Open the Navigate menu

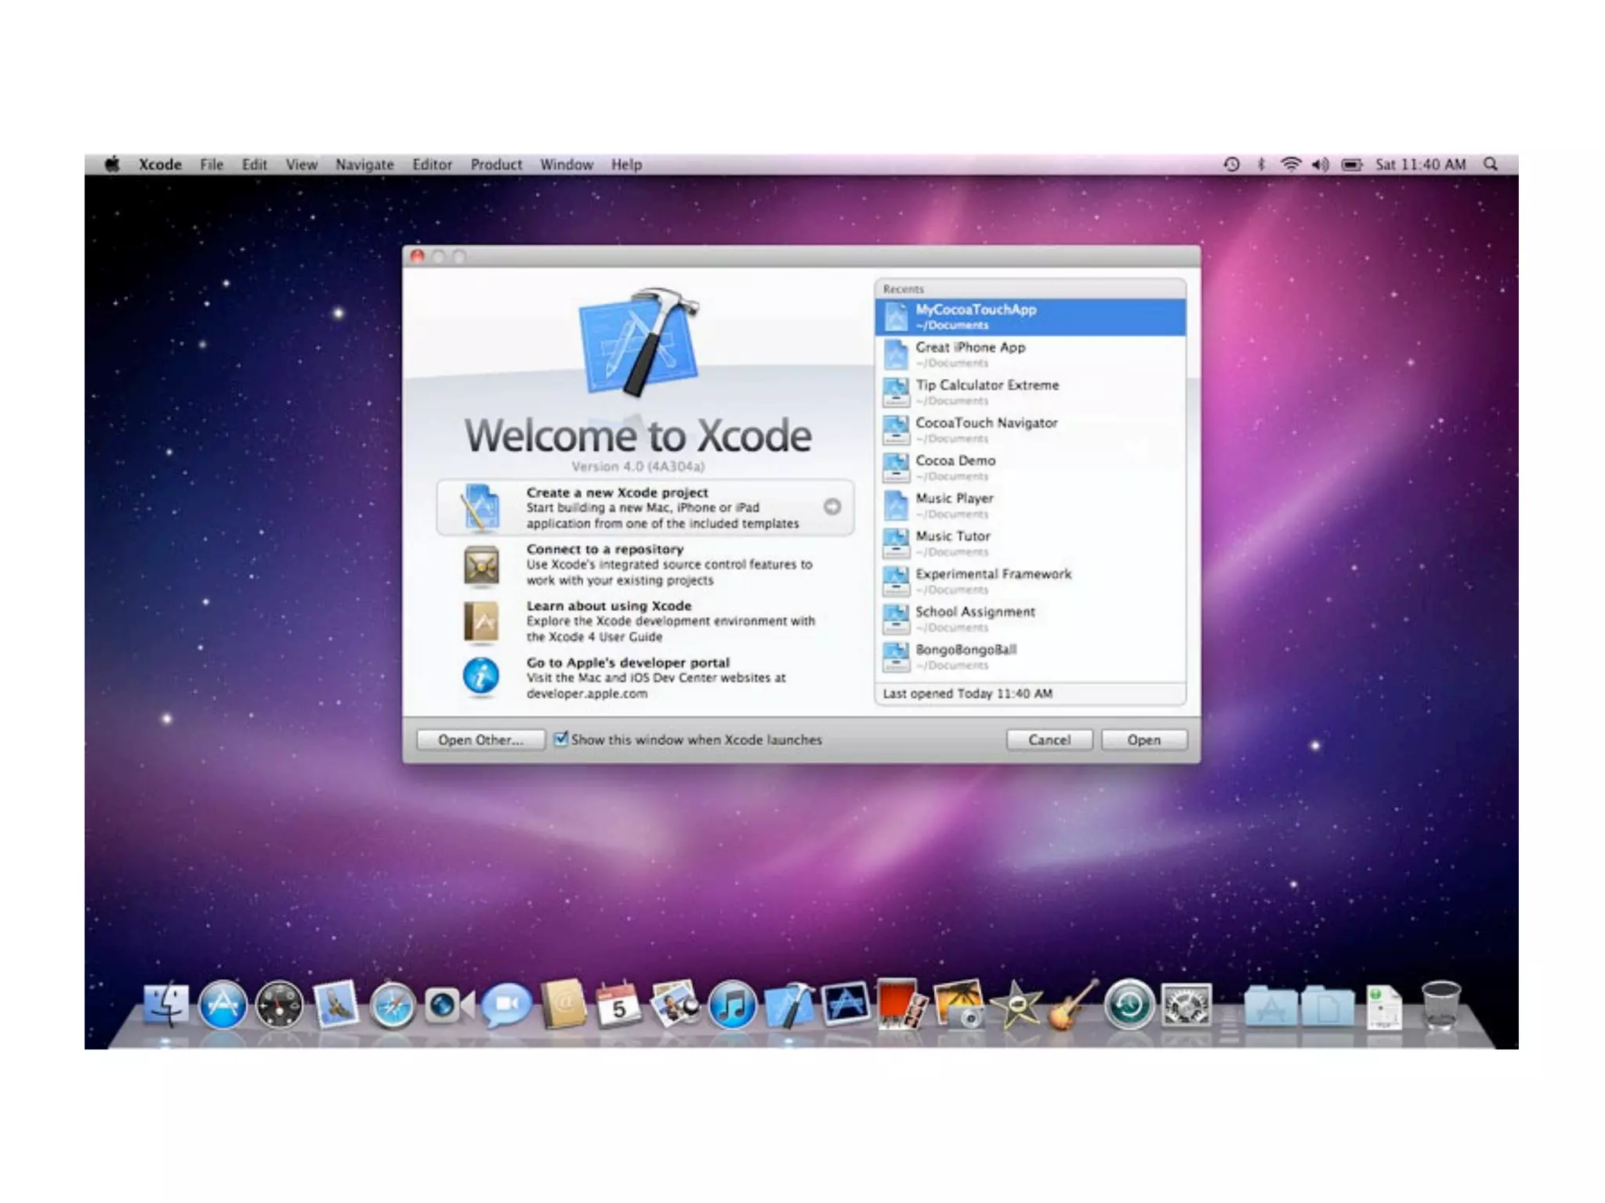(364, 164)
